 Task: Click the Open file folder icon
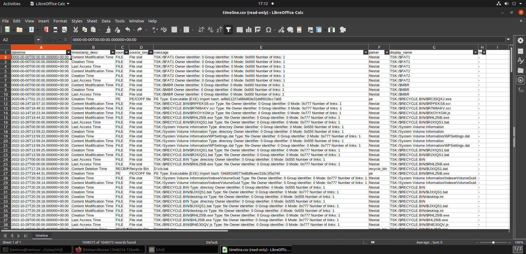[19, 30]
